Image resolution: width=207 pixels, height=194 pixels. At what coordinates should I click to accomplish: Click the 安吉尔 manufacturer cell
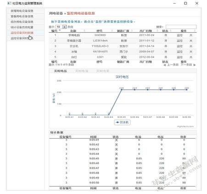tap(124, 46)
